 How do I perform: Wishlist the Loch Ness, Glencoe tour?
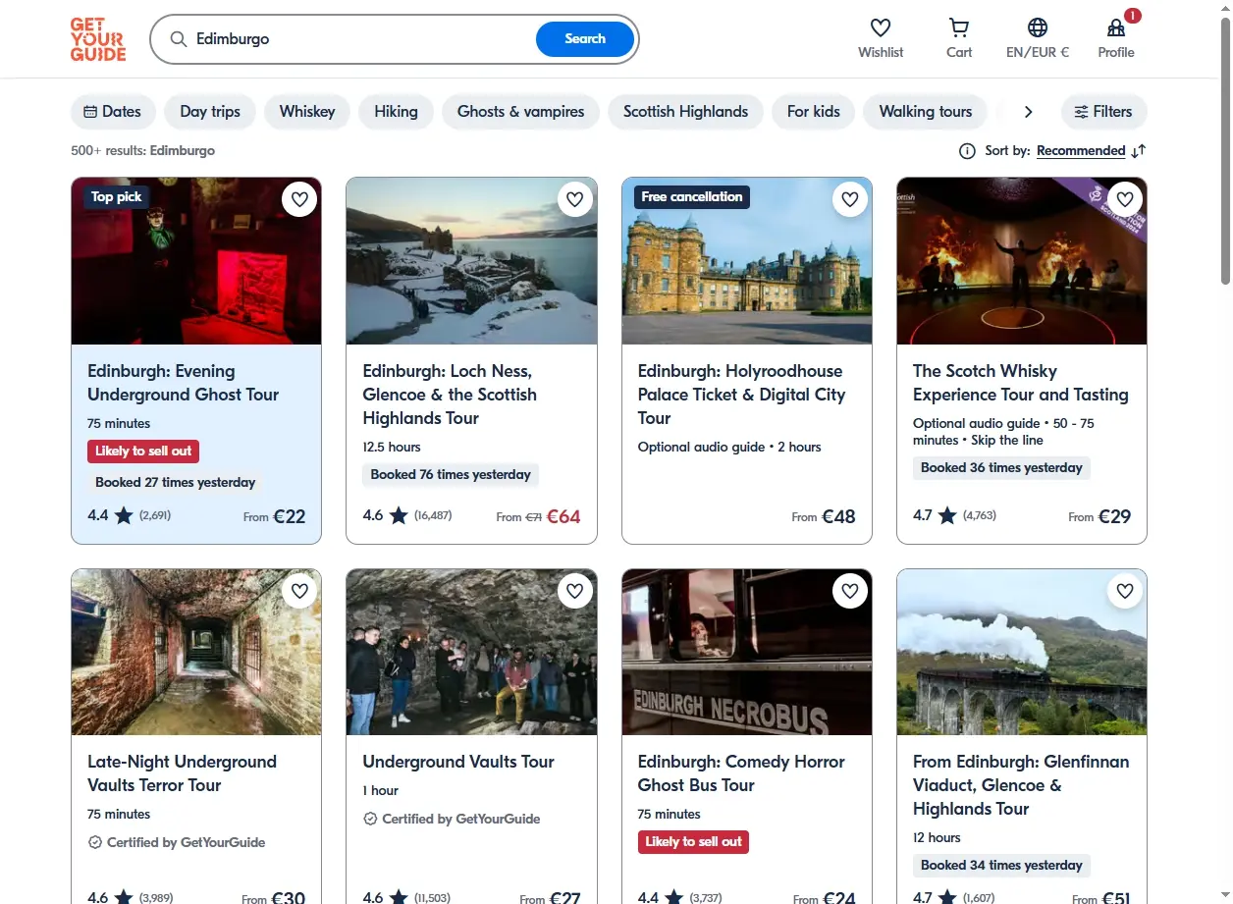pyautogui.click(x=574, y=199)
